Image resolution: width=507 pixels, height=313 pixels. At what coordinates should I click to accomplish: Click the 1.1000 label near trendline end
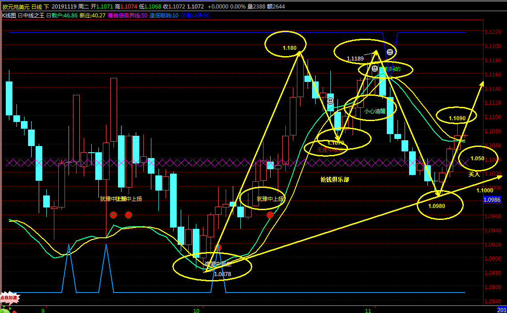click(485, 191)
